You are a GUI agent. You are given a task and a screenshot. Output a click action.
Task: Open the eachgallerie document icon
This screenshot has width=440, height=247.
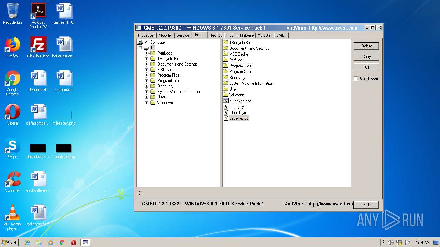click(38, 182)
